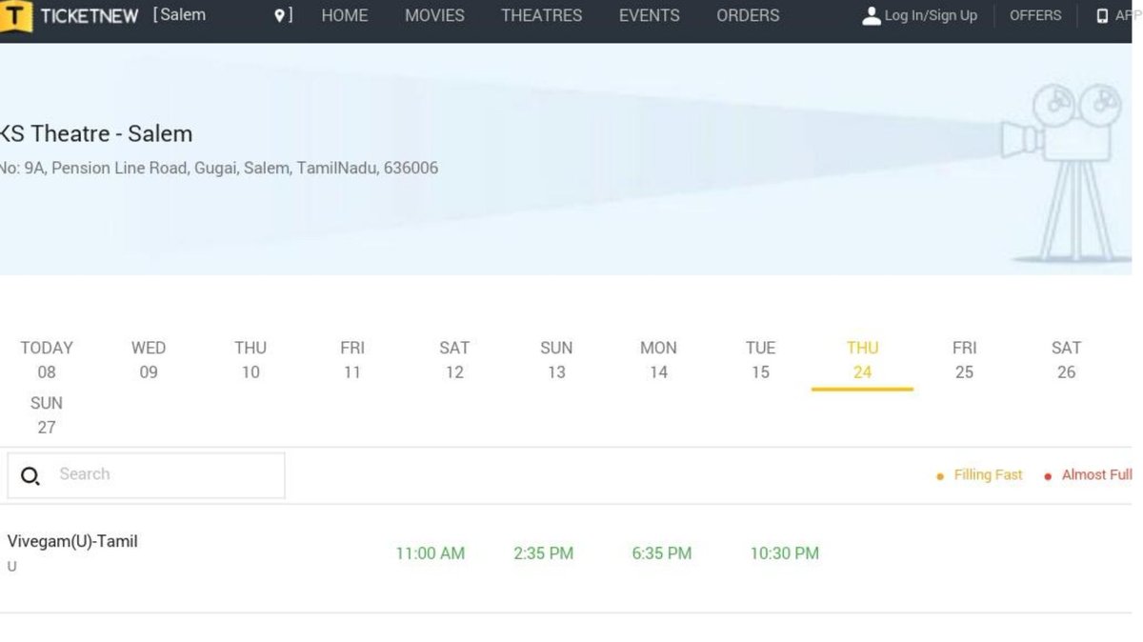1143x642 pixels.
Task: Open the location pin selector
Action: (x=279, y=15)
